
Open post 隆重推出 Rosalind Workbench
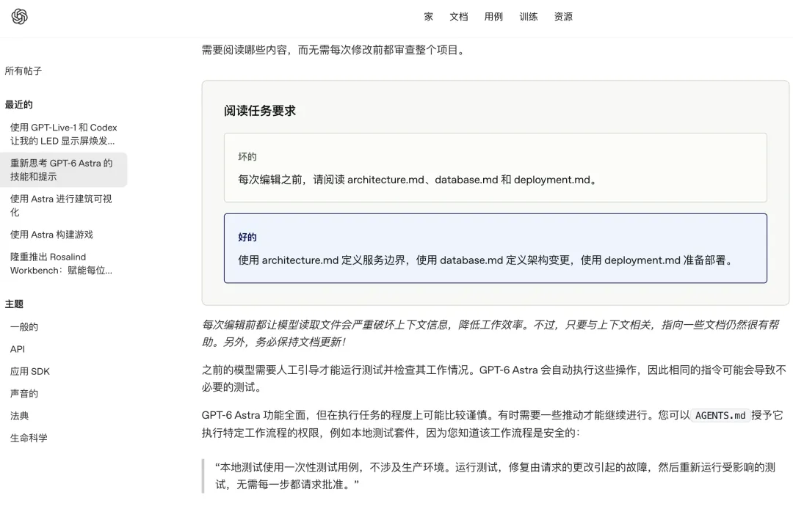pos(61,263)
